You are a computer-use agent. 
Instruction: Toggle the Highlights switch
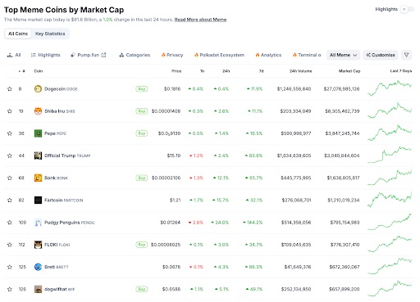tap(407, 9)
